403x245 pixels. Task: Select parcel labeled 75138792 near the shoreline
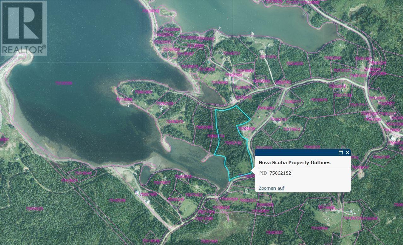click(x=151, y=11)
